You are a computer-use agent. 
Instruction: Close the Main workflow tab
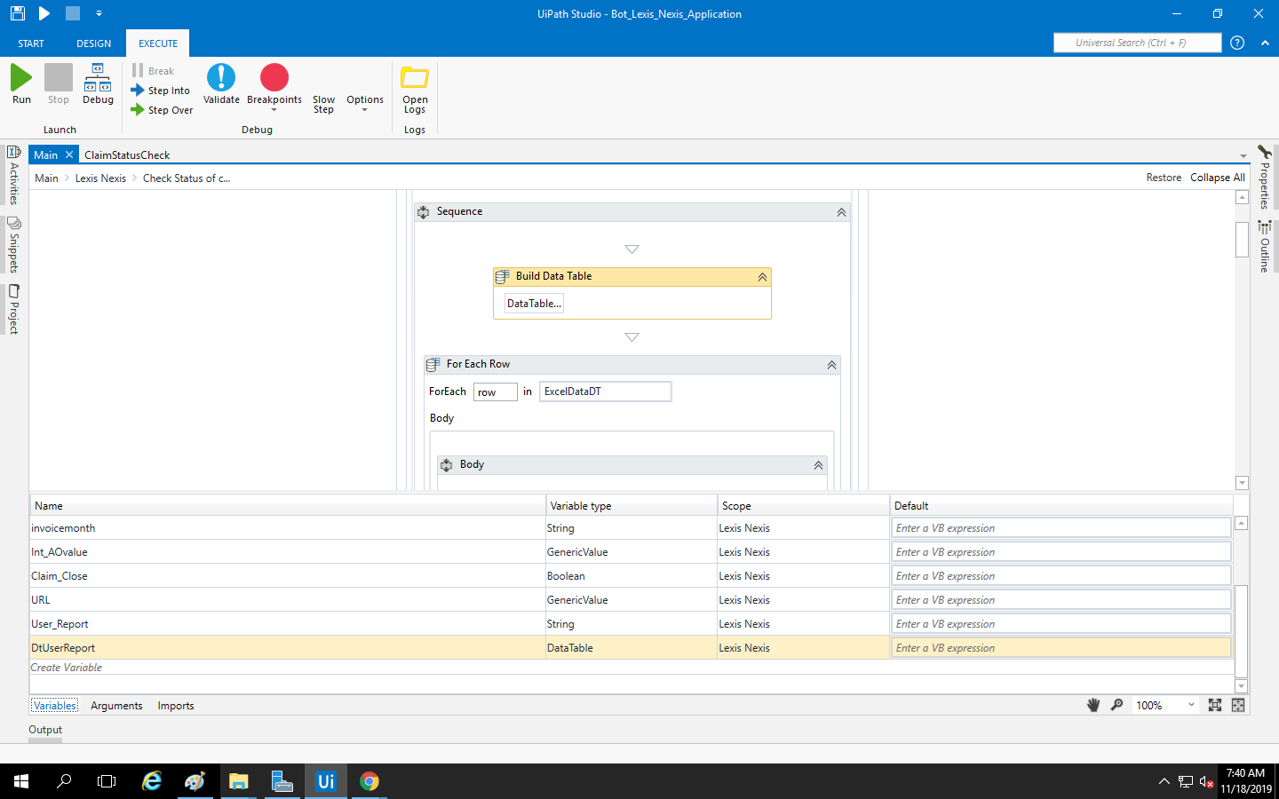pos(69,154)
